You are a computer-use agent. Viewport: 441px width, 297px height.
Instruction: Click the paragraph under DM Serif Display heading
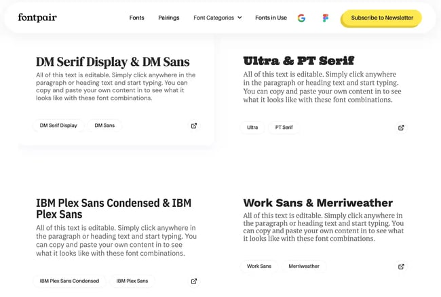pyautogui.click(x=116, y=87)
